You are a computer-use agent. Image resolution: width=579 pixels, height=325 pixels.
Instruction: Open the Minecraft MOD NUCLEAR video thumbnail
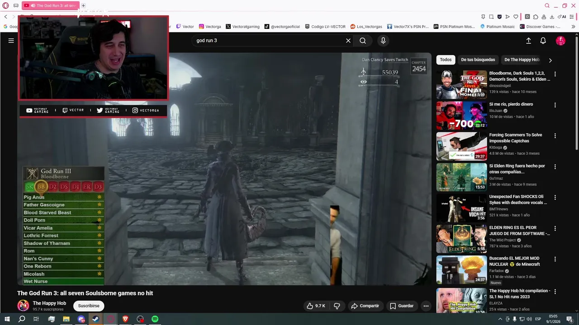[461, 270]
